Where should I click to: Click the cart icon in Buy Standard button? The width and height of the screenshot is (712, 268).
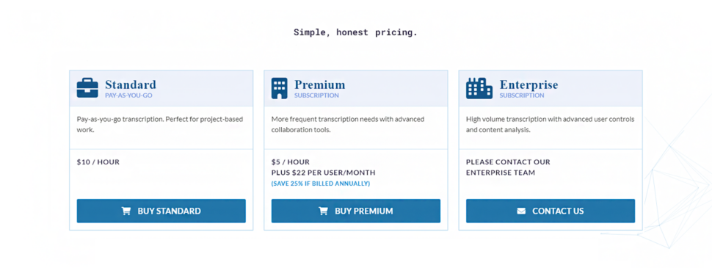click(x=126, y=211)
